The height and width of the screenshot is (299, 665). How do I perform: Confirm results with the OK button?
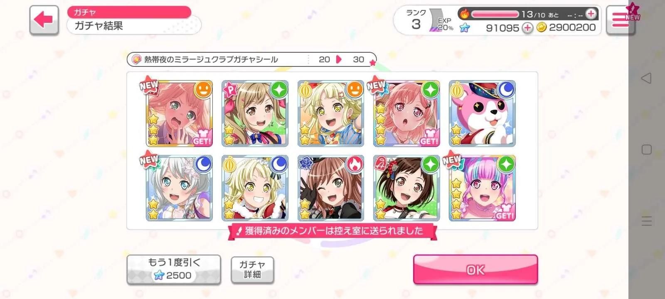(x=475, y=270)
